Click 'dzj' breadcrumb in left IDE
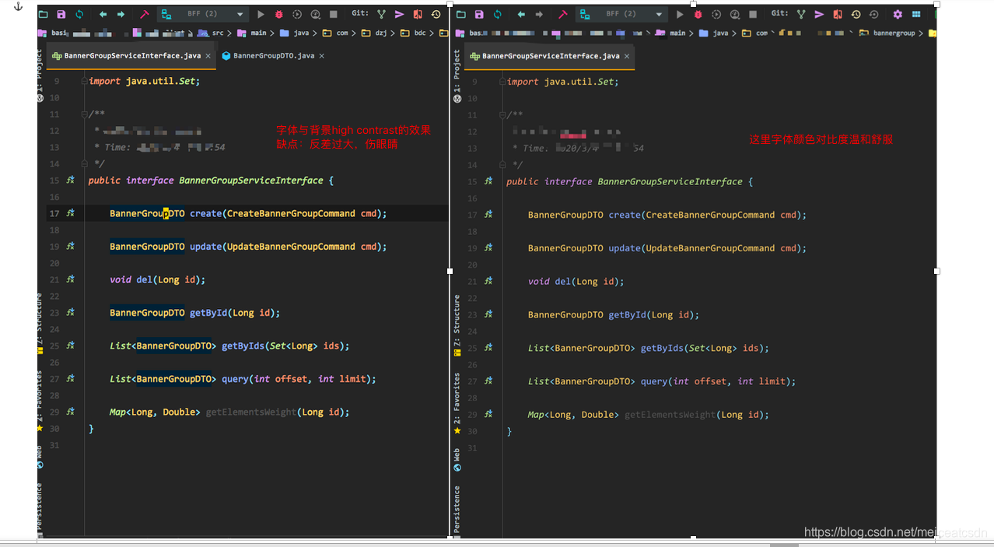Image resolution: width=994 pixels, height=547 pixels. click(x=380, y=33)
